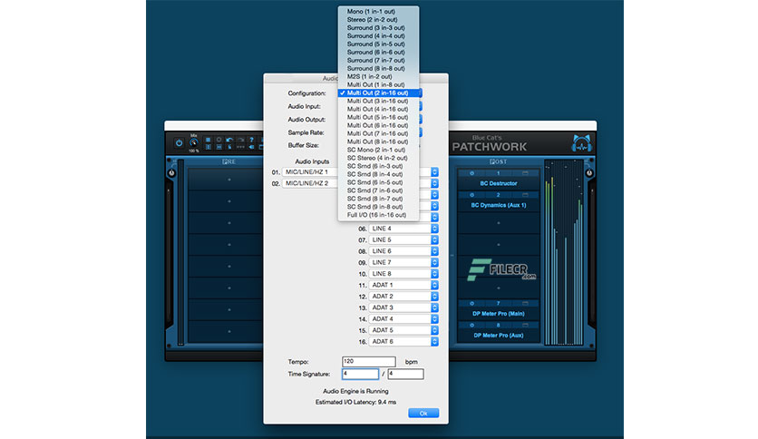Image resolution: width=758 pixels, height=439 pixels.
Task: Choose SC Stereo (4 in-2 out) entry
Action: tap(378, 158)
